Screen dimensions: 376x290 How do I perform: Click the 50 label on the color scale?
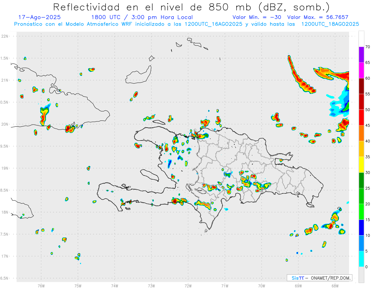pyautogui.click(x=368, y=110)
